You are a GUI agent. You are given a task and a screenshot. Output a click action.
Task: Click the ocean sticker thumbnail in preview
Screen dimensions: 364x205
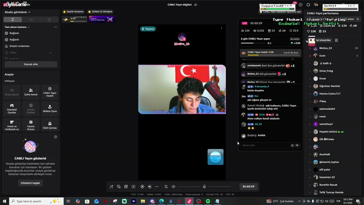[x=216, y=157]
